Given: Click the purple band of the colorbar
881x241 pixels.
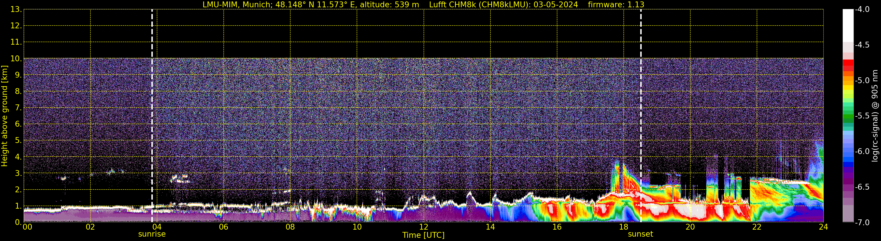Looking at the screenshot, I should pyautogui.click(x=848, y=176).
